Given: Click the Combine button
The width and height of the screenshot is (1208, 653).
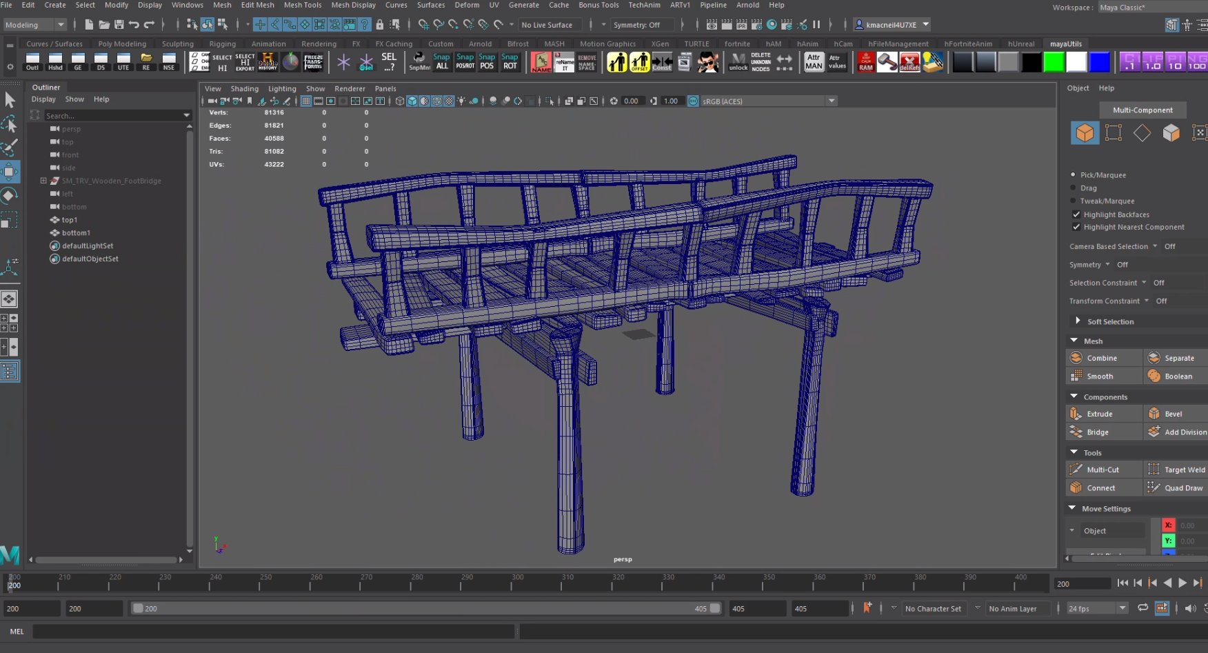Looking at the screenshot, I should pyautogui.click(x=1102, y=357).
